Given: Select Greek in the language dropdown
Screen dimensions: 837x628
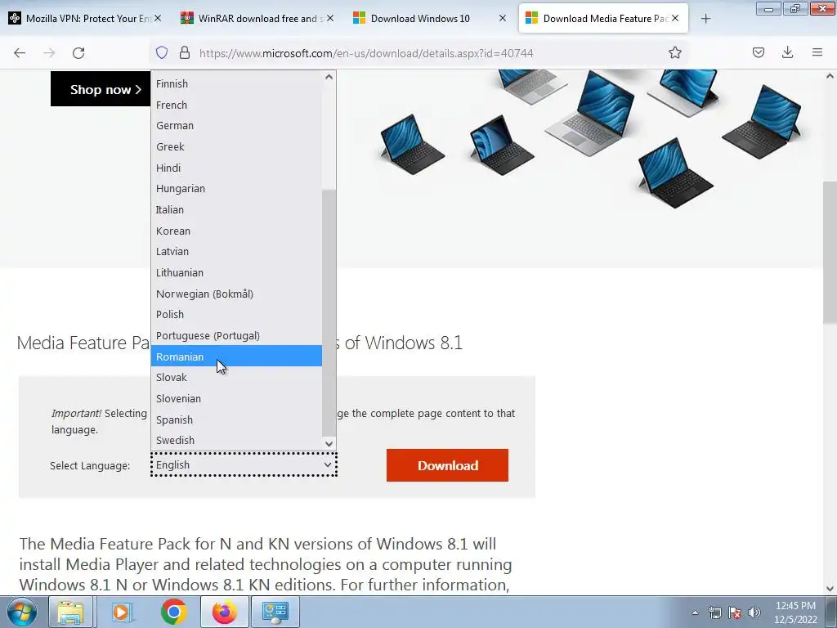Looking at the screenshot, I should pyautogui.click(x=236, y=146).
